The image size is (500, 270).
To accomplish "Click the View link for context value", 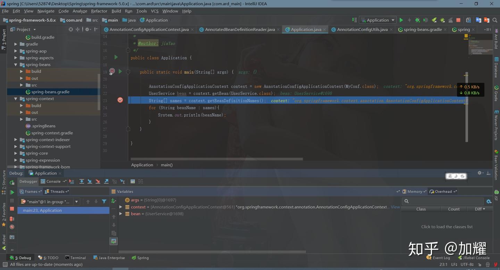I will (395, 207).
